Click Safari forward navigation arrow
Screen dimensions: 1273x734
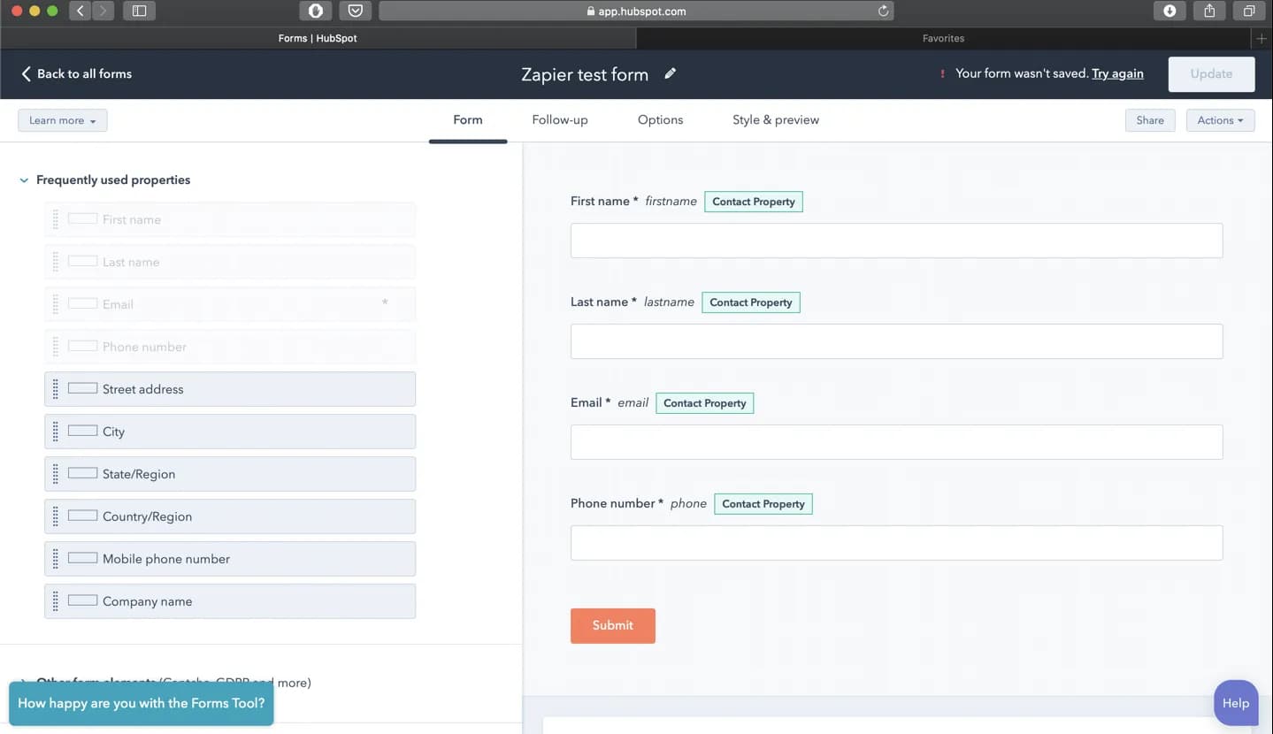pos(103,11)
